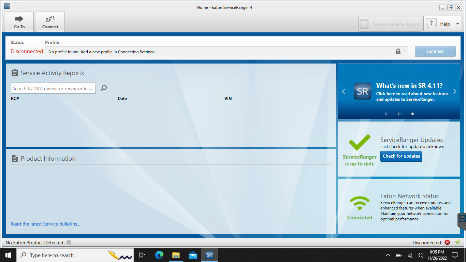Expand the Help dropdown arrow
Image resolution: width=466 pixels, height=262 pixels.
457,24
